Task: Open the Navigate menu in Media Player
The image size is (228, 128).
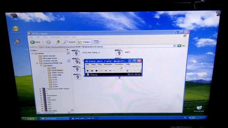Action: (108, 64)
